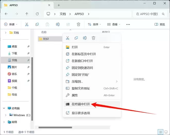Click the rename icon in context menu
Viewport: 170px width, 135px height.
85,38
